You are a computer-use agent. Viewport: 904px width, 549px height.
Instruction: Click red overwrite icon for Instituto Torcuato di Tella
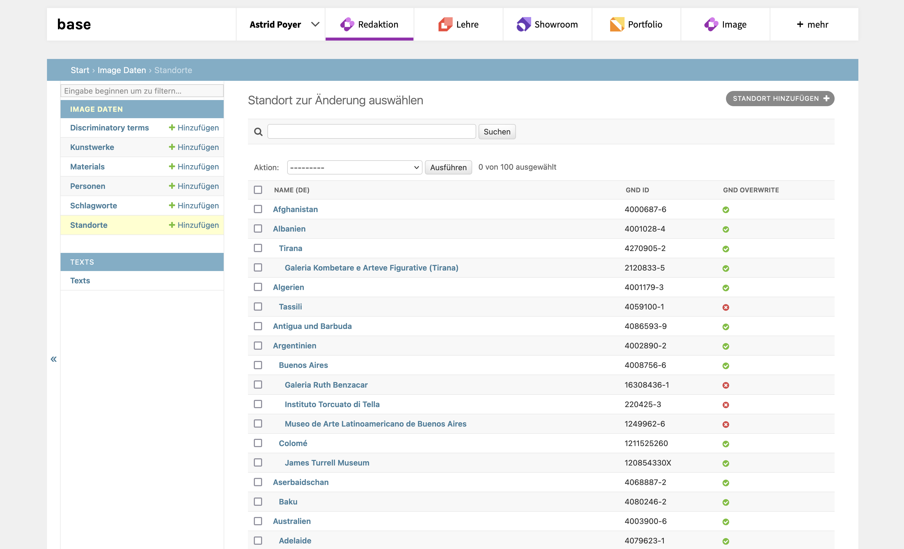click(x=726, y=405)
